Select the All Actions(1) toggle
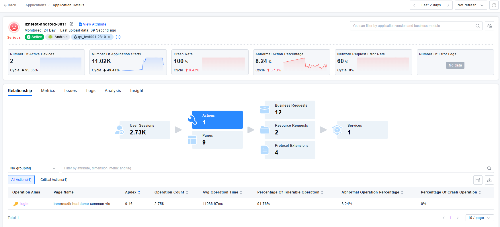500x227 pixels. tap(21, 180)
